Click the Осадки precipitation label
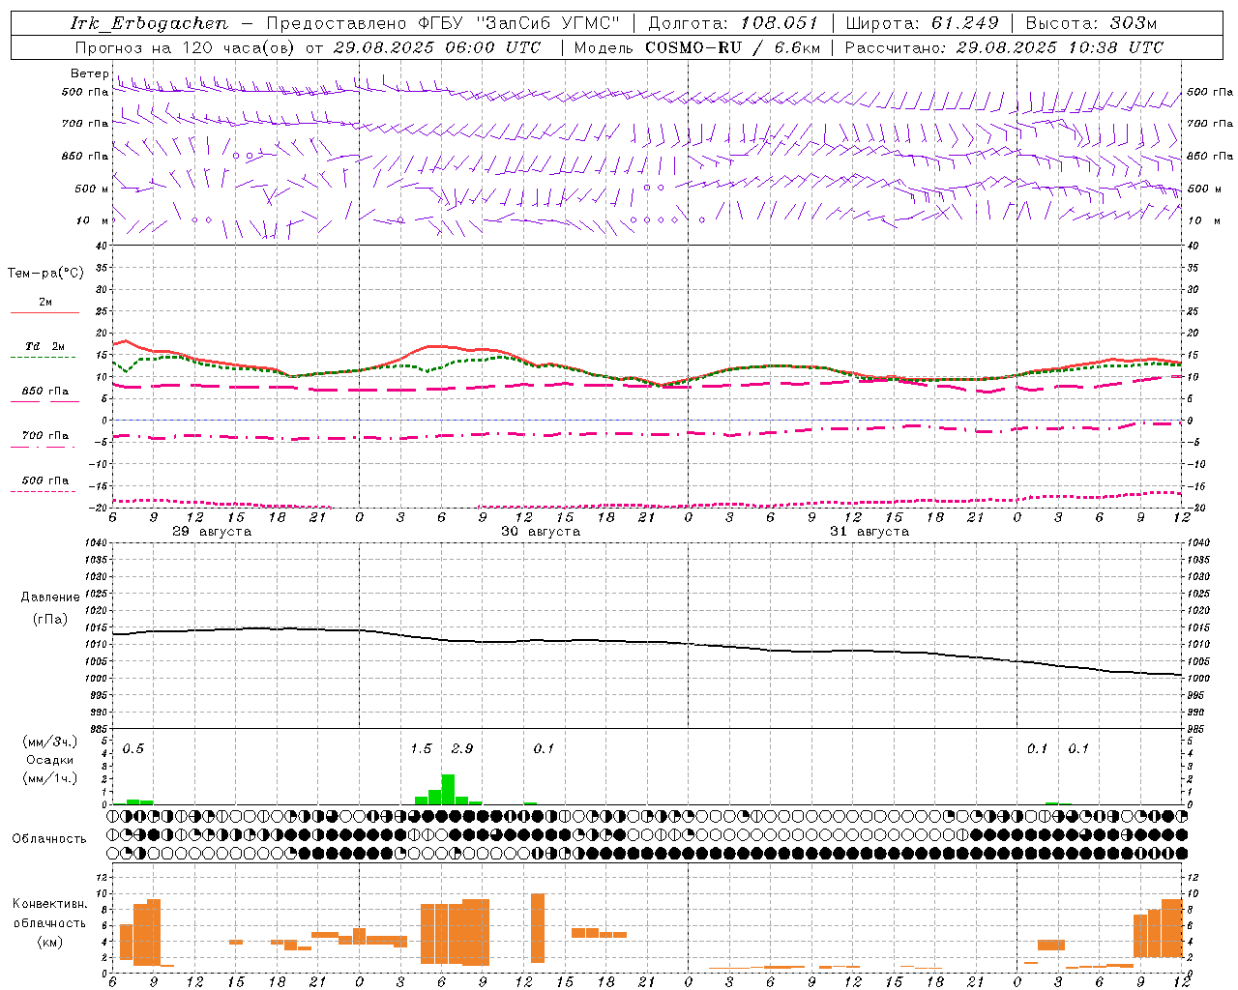This screenshot has height=990, width=1238. [x=50, y=760]
